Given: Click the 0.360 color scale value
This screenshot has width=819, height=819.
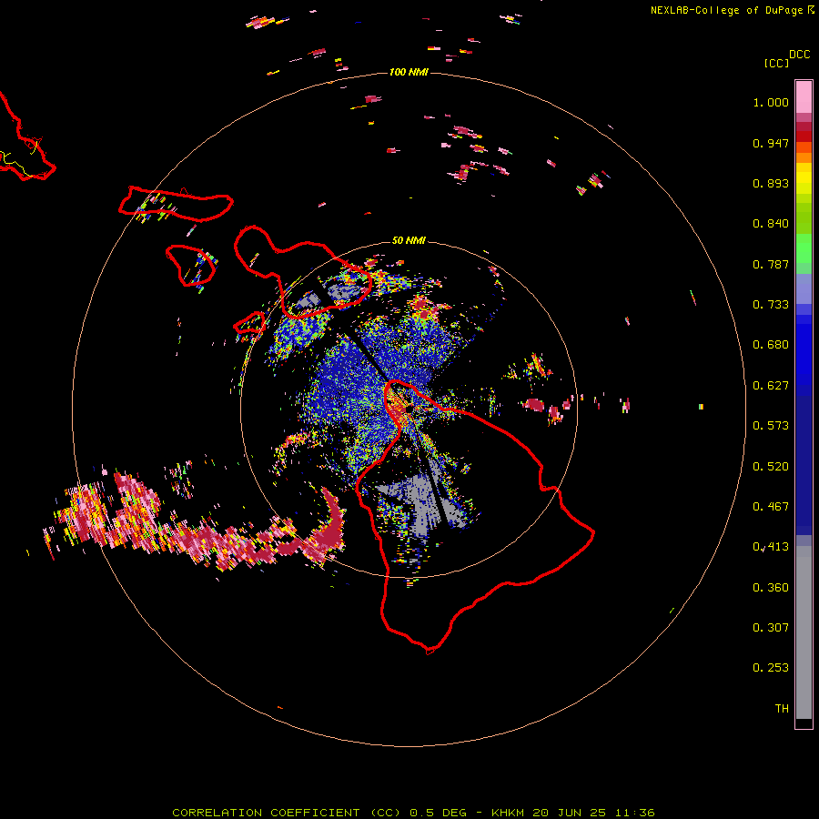Looking at the screenshot, I should point(771,588).
